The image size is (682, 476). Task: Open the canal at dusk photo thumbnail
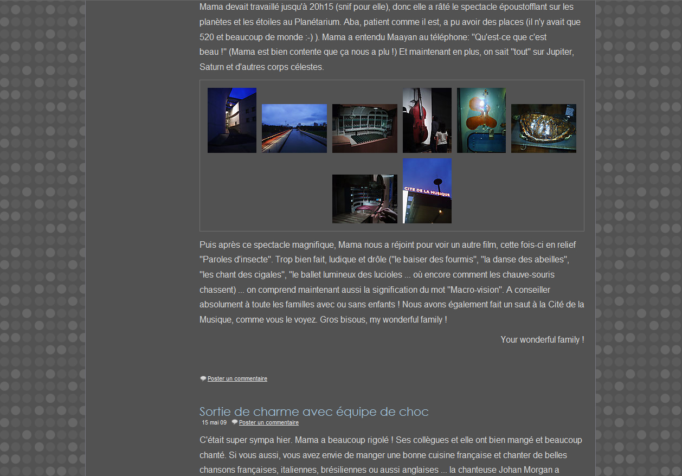pos(294,128)
